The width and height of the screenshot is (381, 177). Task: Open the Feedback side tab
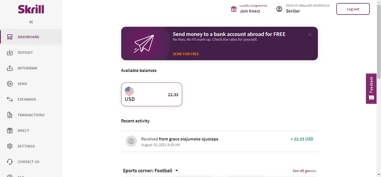[x=371, y=88]
